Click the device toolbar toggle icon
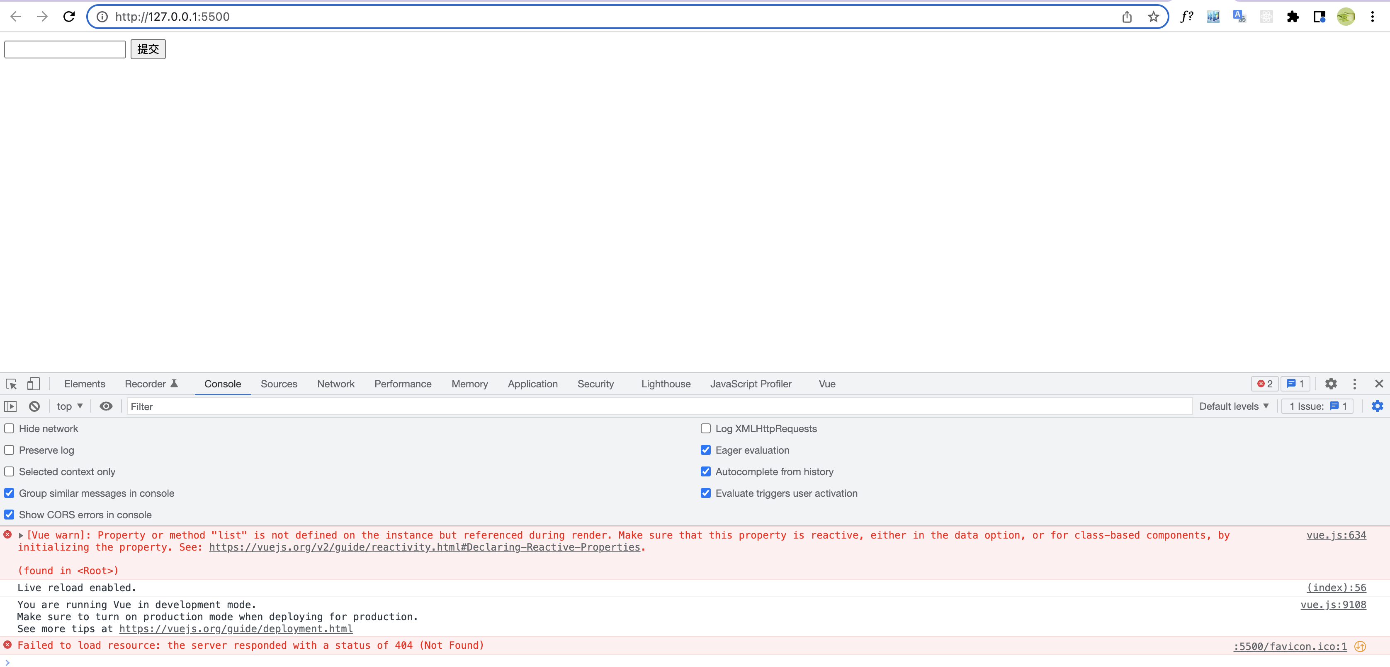The height and width of the screenshot is (667, 1390). [x=34, y=384]
